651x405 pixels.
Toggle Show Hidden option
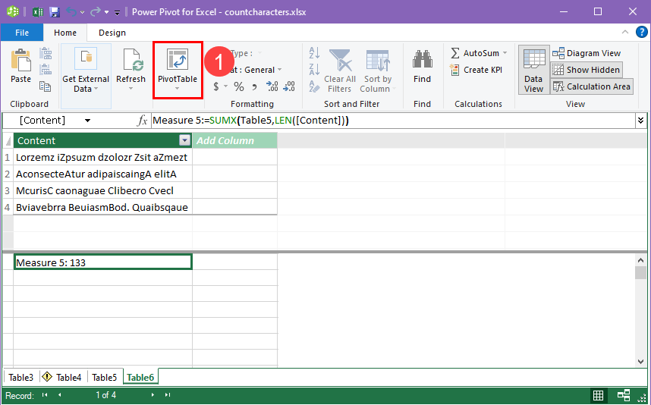(587, 70)
